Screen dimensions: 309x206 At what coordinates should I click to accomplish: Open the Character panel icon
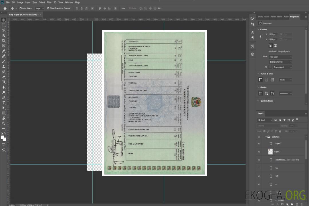[x=252, y=32]
